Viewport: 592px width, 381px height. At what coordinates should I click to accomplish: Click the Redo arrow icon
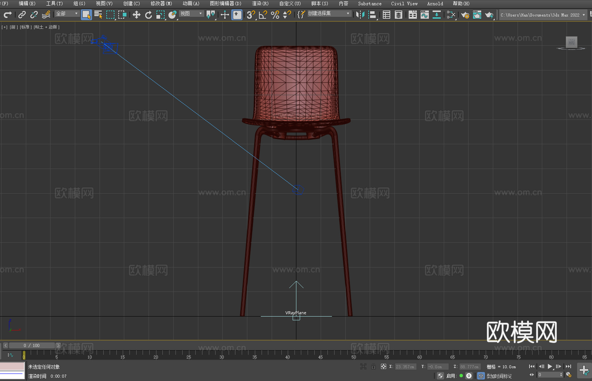tap(7, 15)
